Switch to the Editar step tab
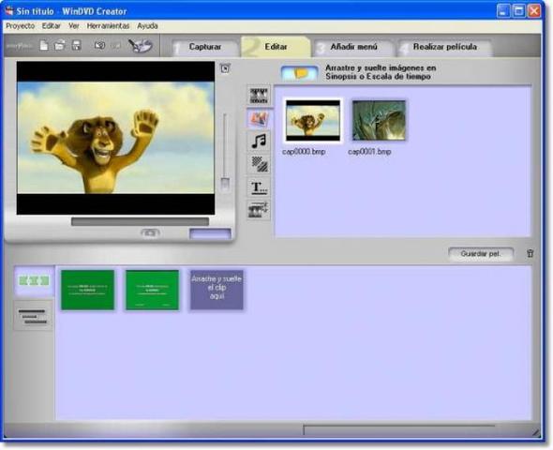553x450 pixels. point(276,47)
